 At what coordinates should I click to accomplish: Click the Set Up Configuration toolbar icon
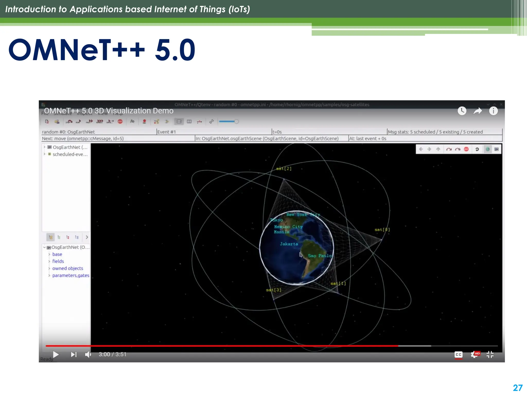point(47,122)
